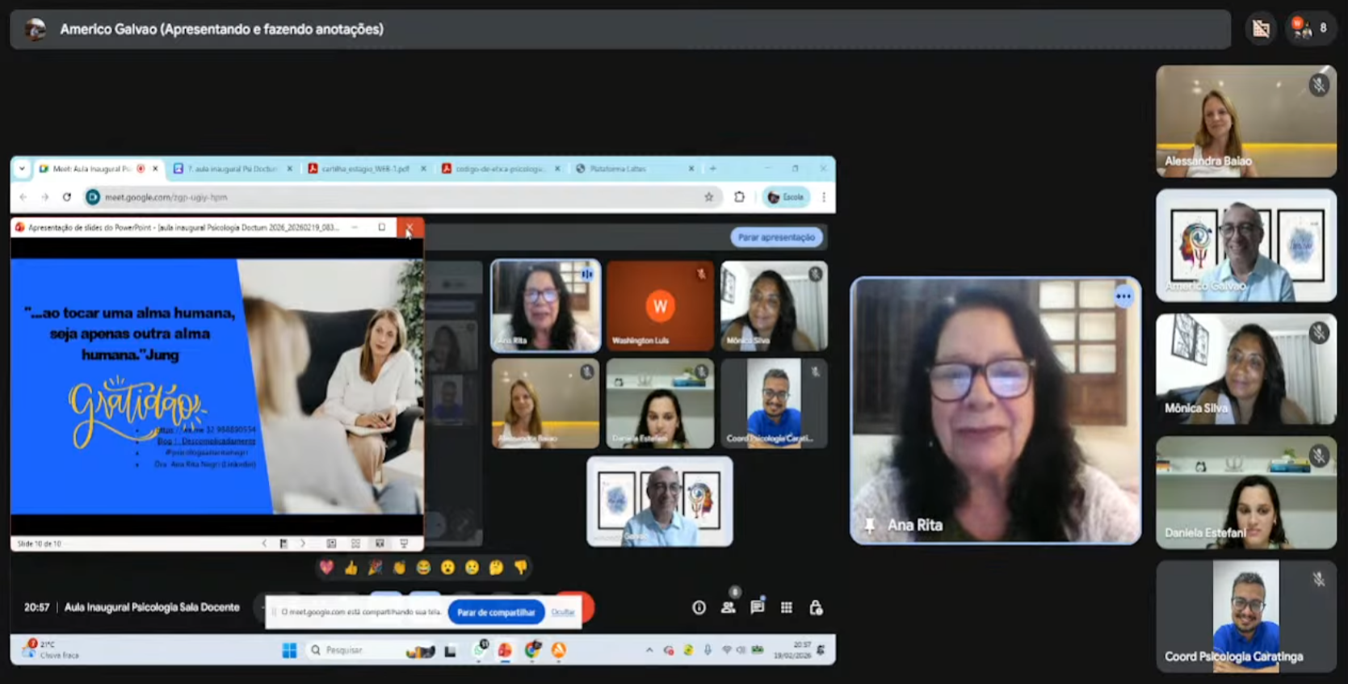1348x684 pixels.
Task: Toggle Alessandra Baiao's muted mic indicator
Action: [1318, 85]
